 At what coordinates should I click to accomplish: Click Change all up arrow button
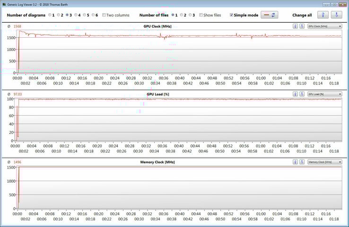[x=323, y=15]
